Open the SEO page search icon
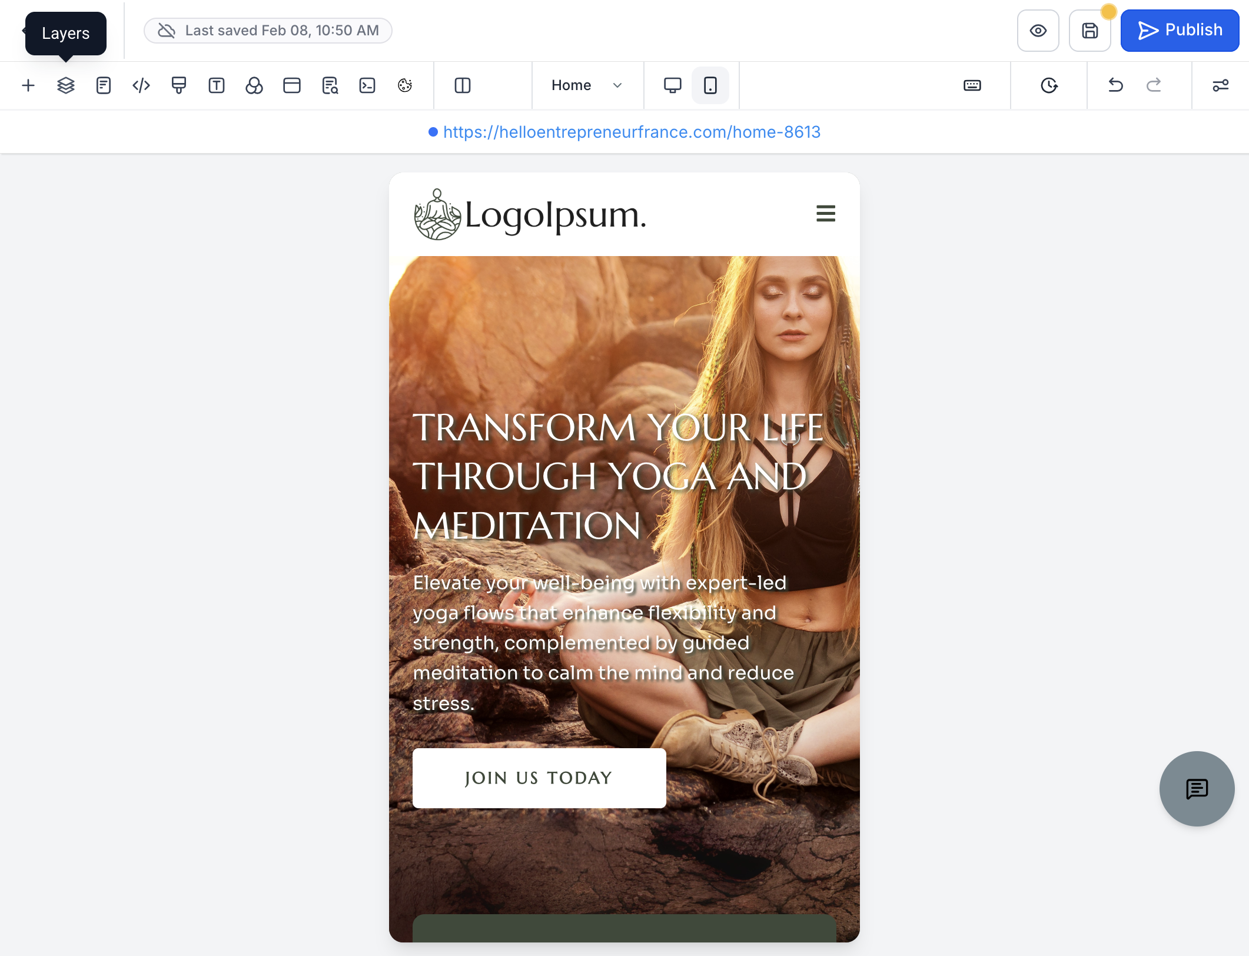Screen dimensions: 1249x956 pyautogui.click(x=330, y=85)
